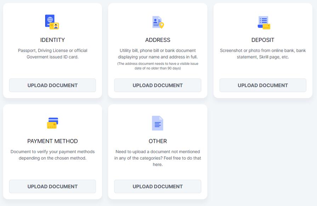Click the Skrill page description text
This screenshot has width=317, height=206.
(262, 54)
